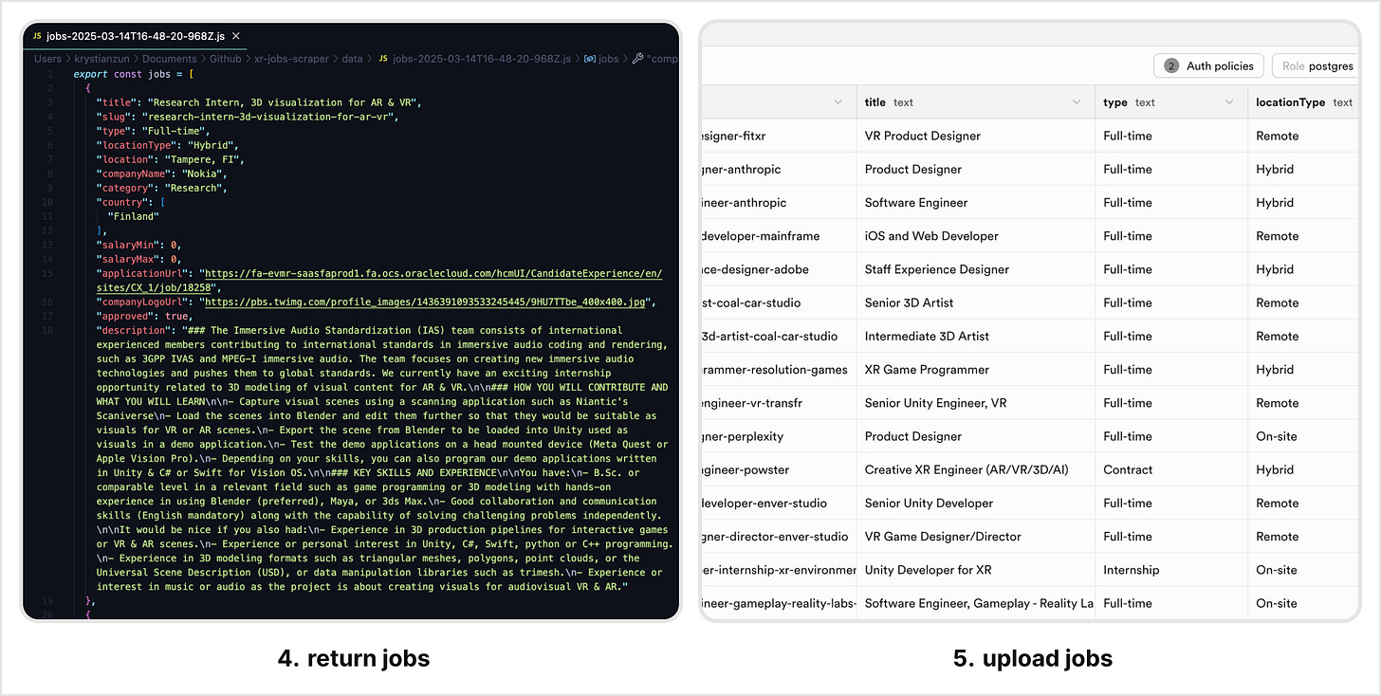Select the "Unity Developer for XR" cell
1381x696 pixels.
click(x=976, y=570)
